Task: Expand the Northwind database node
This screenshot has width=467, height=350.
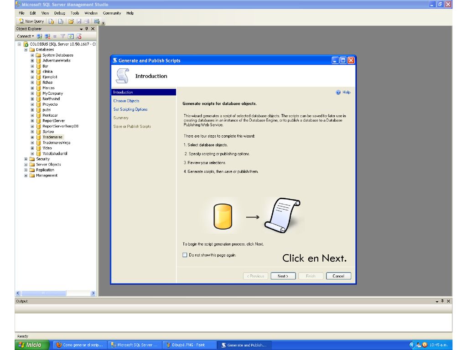Action: 32,99
